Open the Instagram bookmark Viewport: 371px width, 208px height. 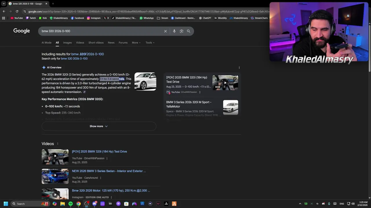point(94,18)
